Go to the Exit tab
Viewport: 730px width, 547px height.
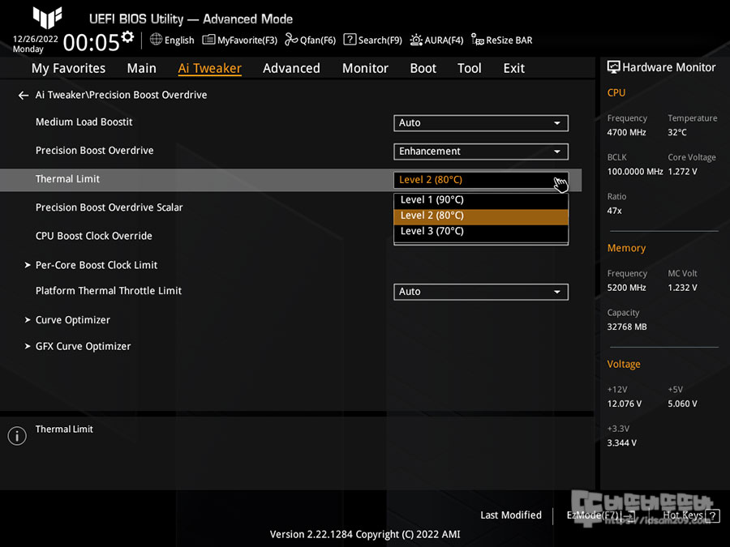click(x=514, y=68)
